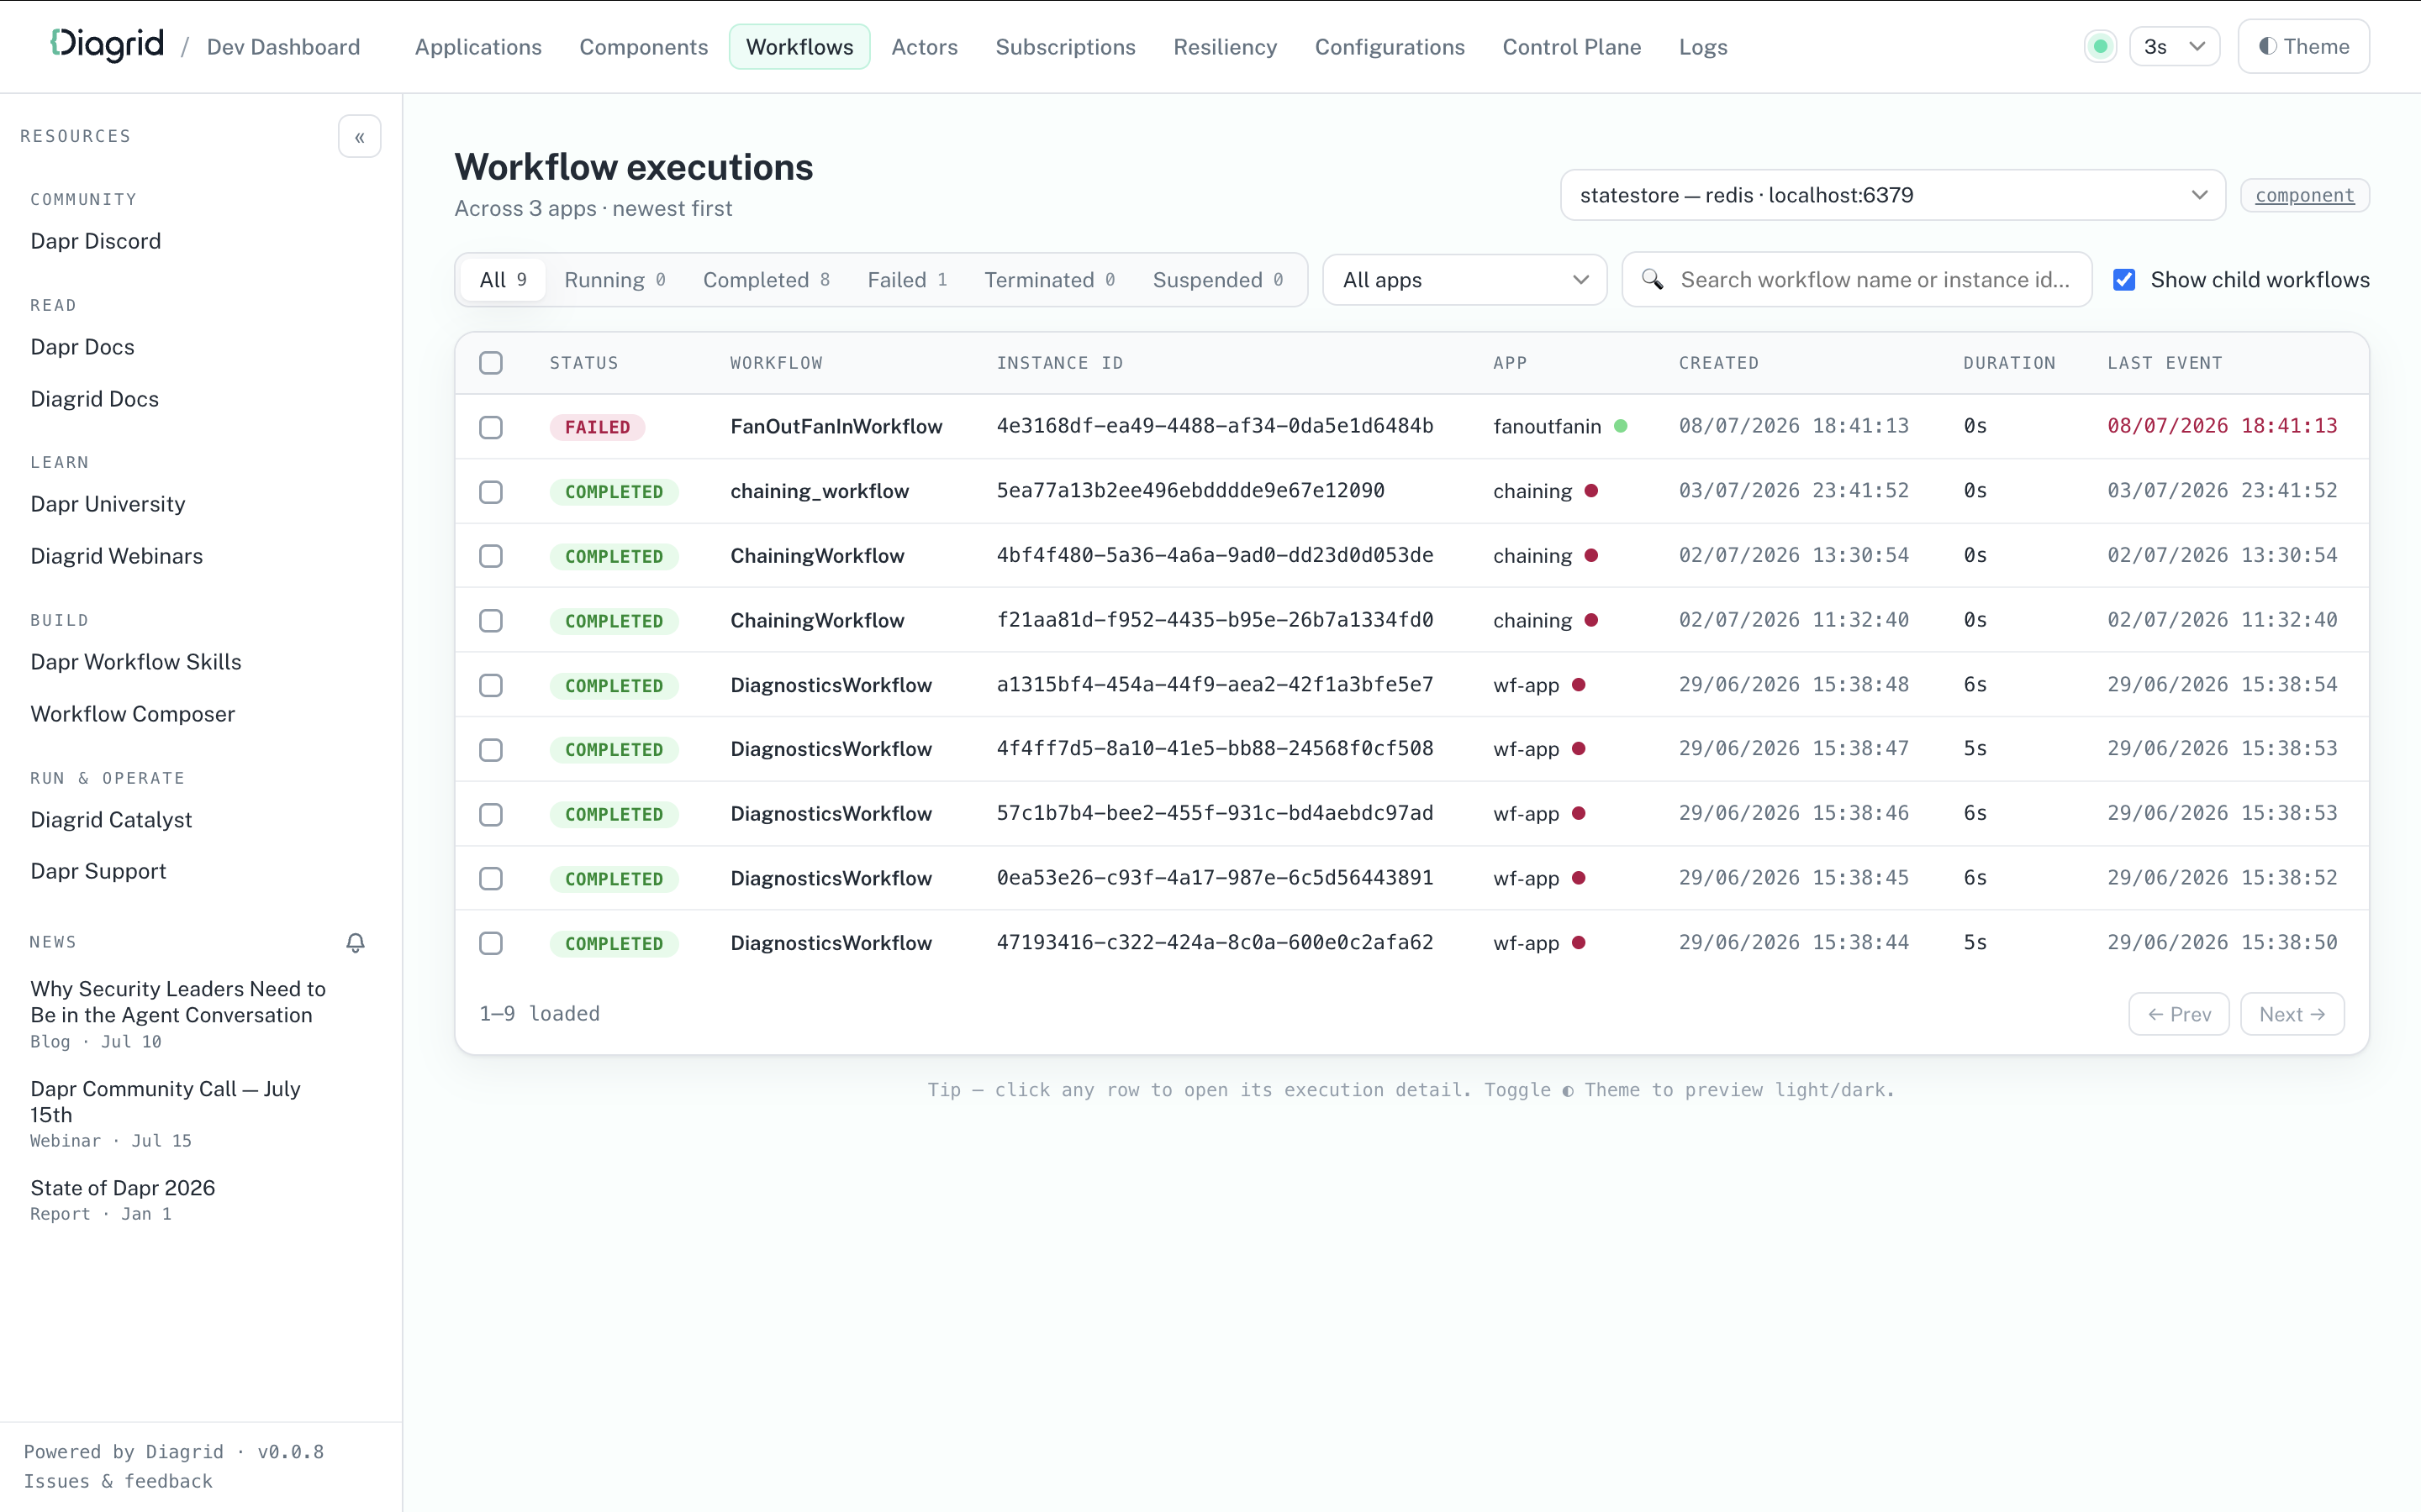The width and height of the screenshot is (2421, 1512).
Task: Open the Configurations tab
Action: pyautogui.click(x=1390, y=47)
